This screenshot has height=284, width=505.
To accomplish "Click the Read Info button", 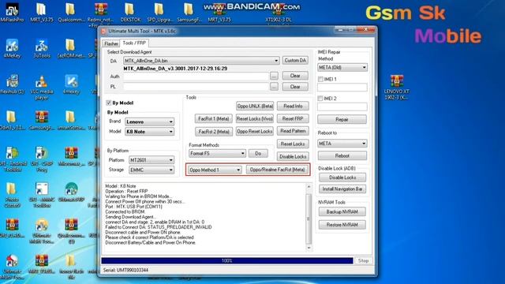I will coord(293,106).
